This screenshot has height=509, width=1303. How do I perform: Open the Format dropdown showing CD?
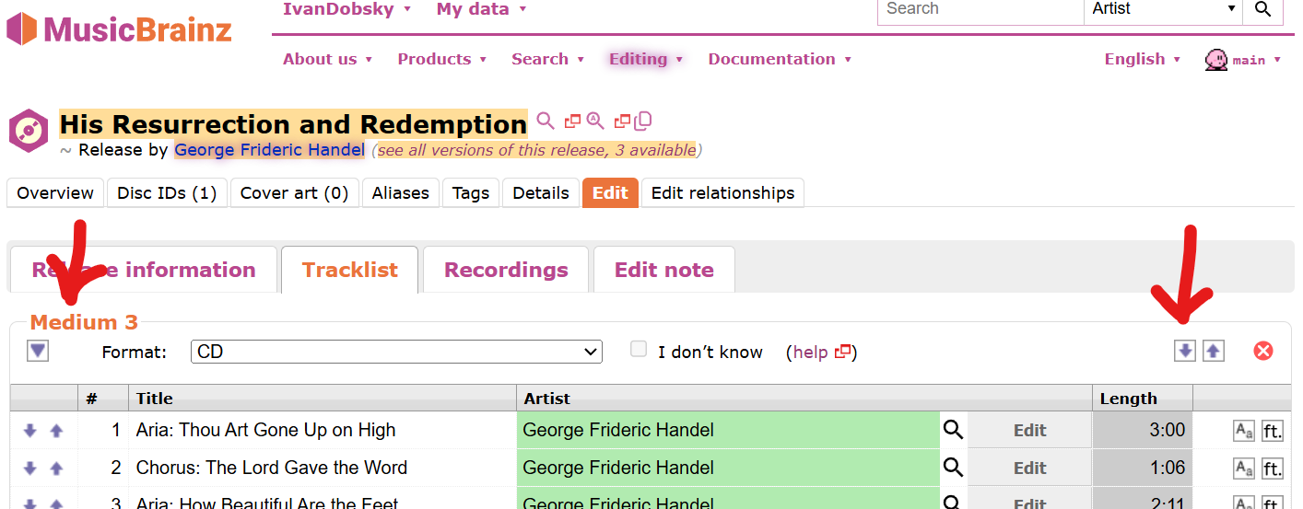[x=396, y=352]
